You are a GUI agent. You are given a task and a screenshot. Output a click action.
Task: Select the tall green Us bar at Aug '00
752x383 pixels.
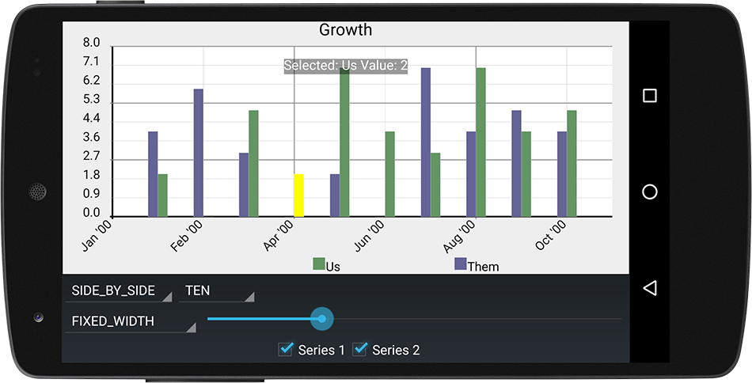coord(481,142)
